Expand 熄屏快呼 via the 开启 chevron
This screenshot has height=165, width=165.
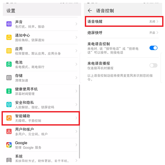157,33
